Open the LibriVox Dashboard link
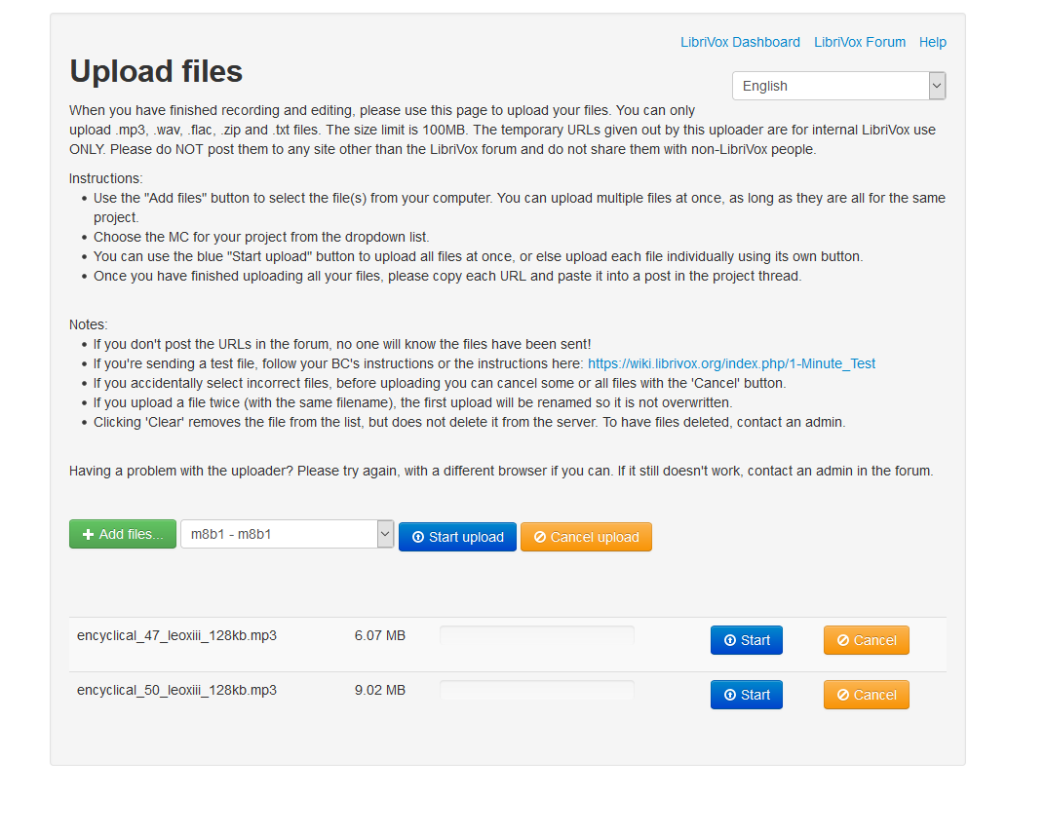This screenshot has height=835, width=1046. pyautogui.click(x=740, y=42)
